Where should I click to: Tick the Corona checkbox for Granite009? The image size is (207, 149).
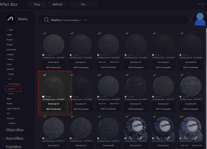click(98, 97)
